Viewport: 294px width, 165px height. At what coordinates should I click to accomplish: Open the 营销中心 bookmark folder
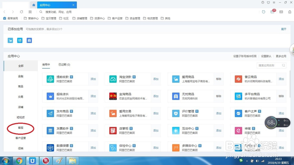(x=31, y=18)
